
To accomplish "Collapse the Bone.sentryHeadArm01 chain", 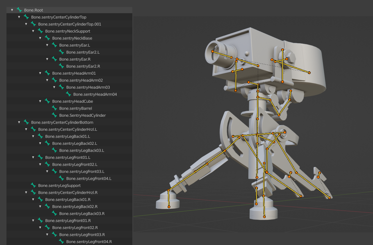I will 40,73.
